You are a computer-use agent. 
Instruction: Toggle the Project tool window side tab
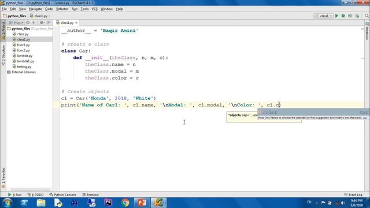tap(3, 30)
